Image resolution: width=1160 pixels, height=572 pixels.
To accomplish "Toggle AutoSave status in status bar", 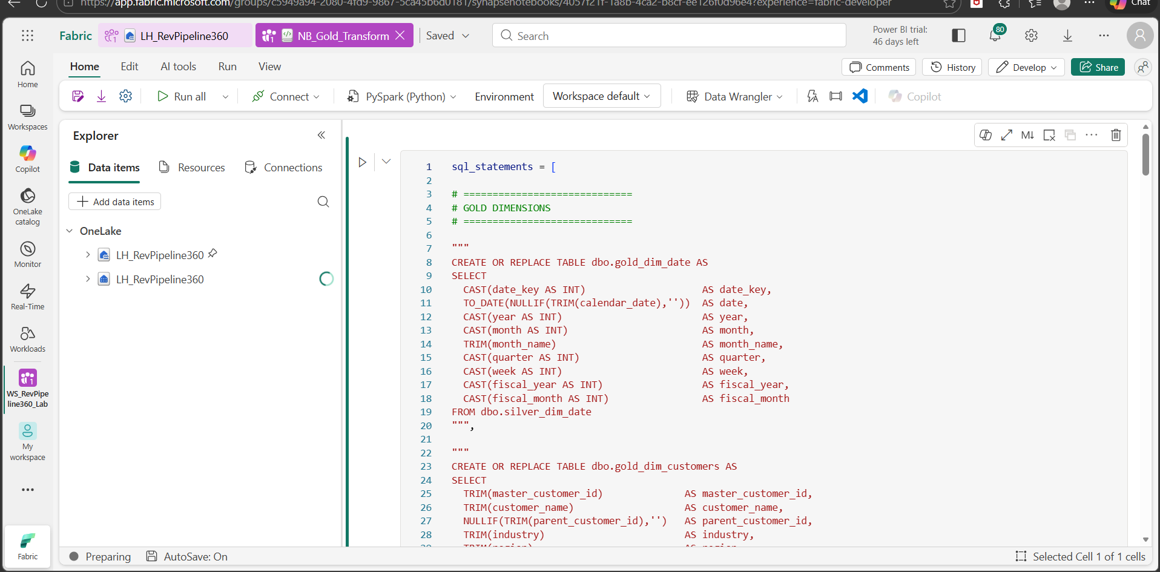I will point(187,556).
